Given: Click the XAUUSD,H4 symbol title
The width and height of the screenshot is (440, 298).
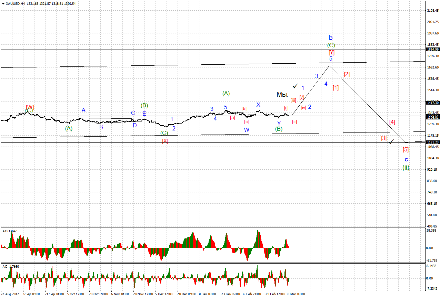Looking at the screenshot, I should point(15,4).
